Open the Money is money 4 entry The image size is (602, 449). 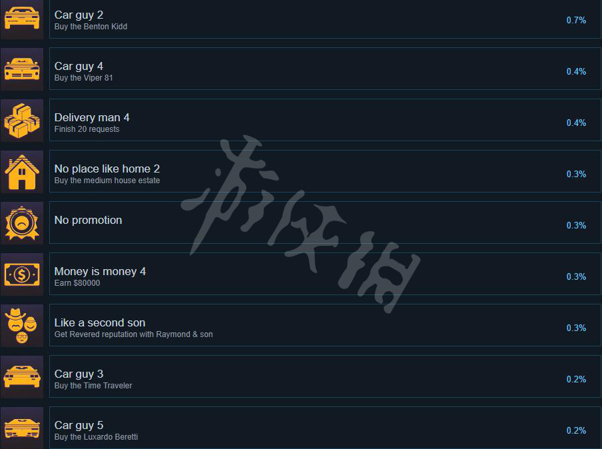coord(325,274)
